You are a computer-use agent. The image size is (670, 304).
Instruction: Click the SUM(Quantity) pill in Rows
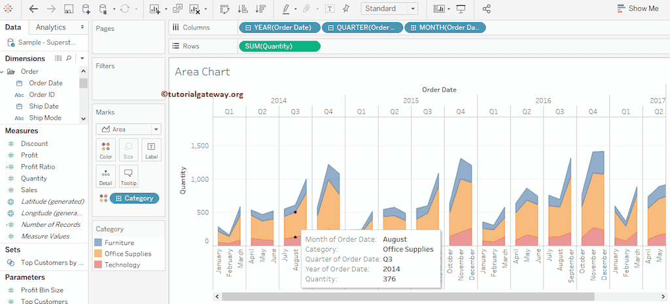279,46
